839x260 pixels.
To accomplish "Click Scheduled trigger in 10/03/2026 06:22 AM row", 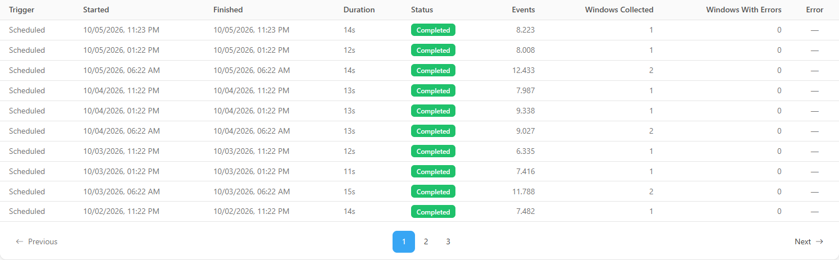I will [x=27, y=192].
